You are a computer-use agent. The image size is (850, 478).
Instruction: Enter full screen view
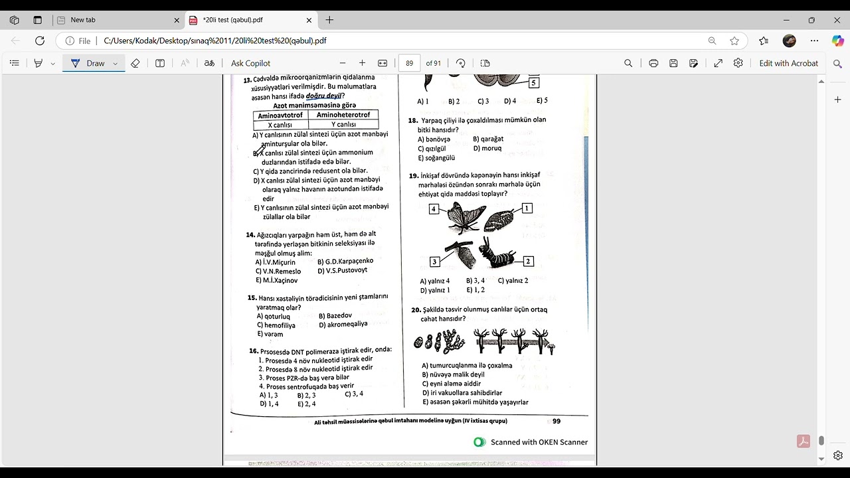pyautogui.click(x=718, y=63)
